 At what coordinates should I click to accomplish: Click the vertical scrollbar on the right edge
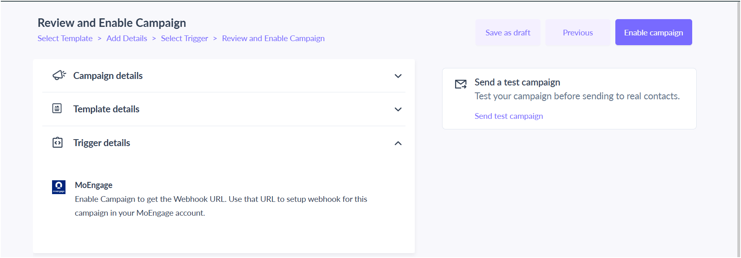[739, 129]
